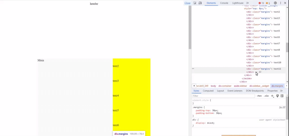Select the aside.sidebar breadcrumb
Viewport: 289px width, 136px height.
(x=240, y=86)
